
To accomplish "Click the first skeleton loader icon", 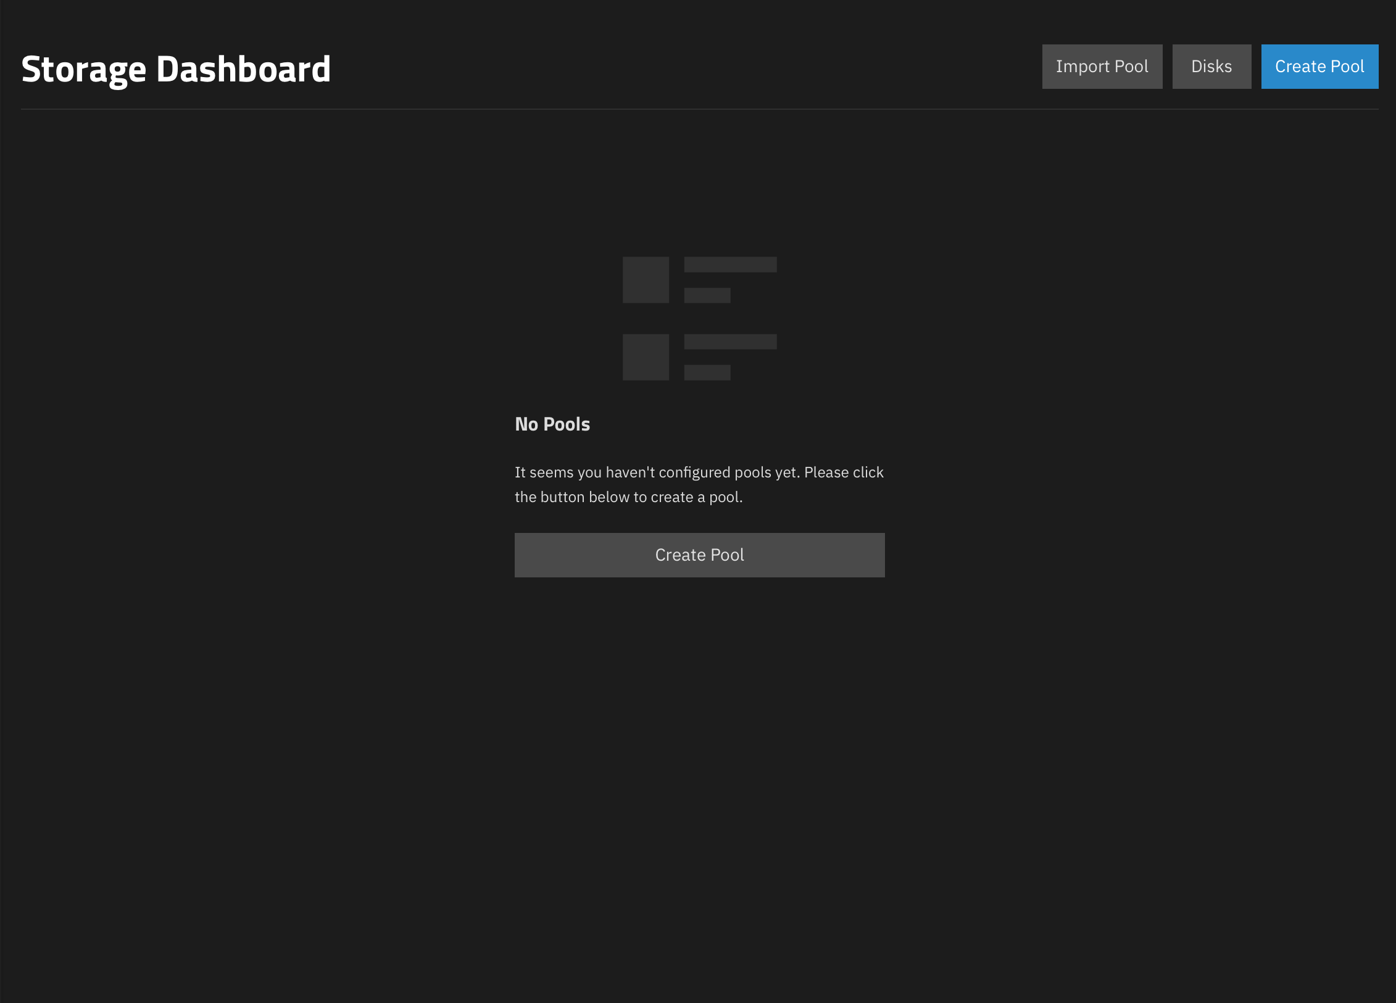I will click(x=645, y=279).
